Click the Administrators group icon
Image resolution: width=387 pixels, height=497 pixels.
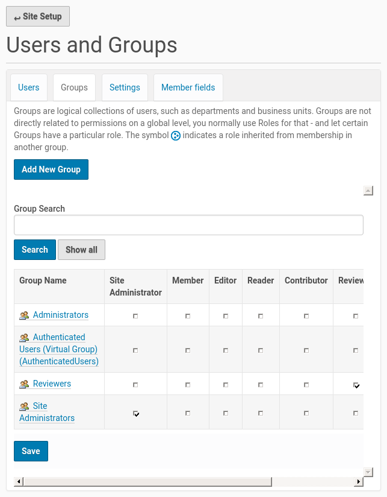[24, 315]
